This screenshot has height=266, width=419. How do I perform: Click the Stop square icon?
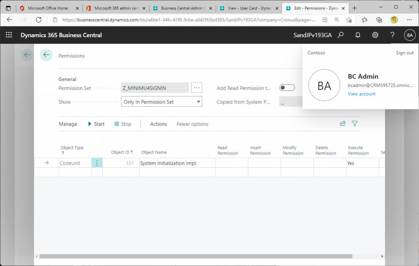117,124
